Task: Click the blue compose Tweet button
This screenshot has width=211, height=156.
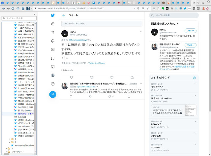Action: 53,94
